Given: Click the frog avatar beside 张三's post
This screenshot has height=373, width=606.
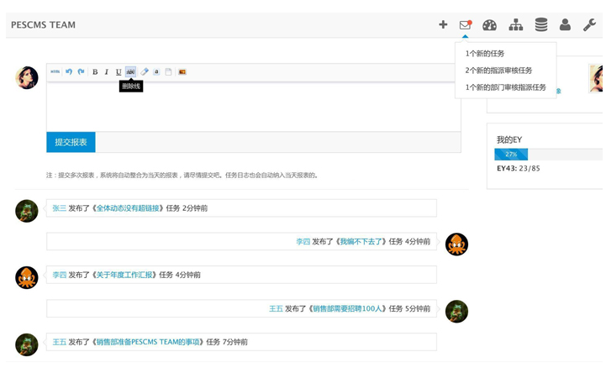Looking at the screenshot, I should (x=27, y=211).
